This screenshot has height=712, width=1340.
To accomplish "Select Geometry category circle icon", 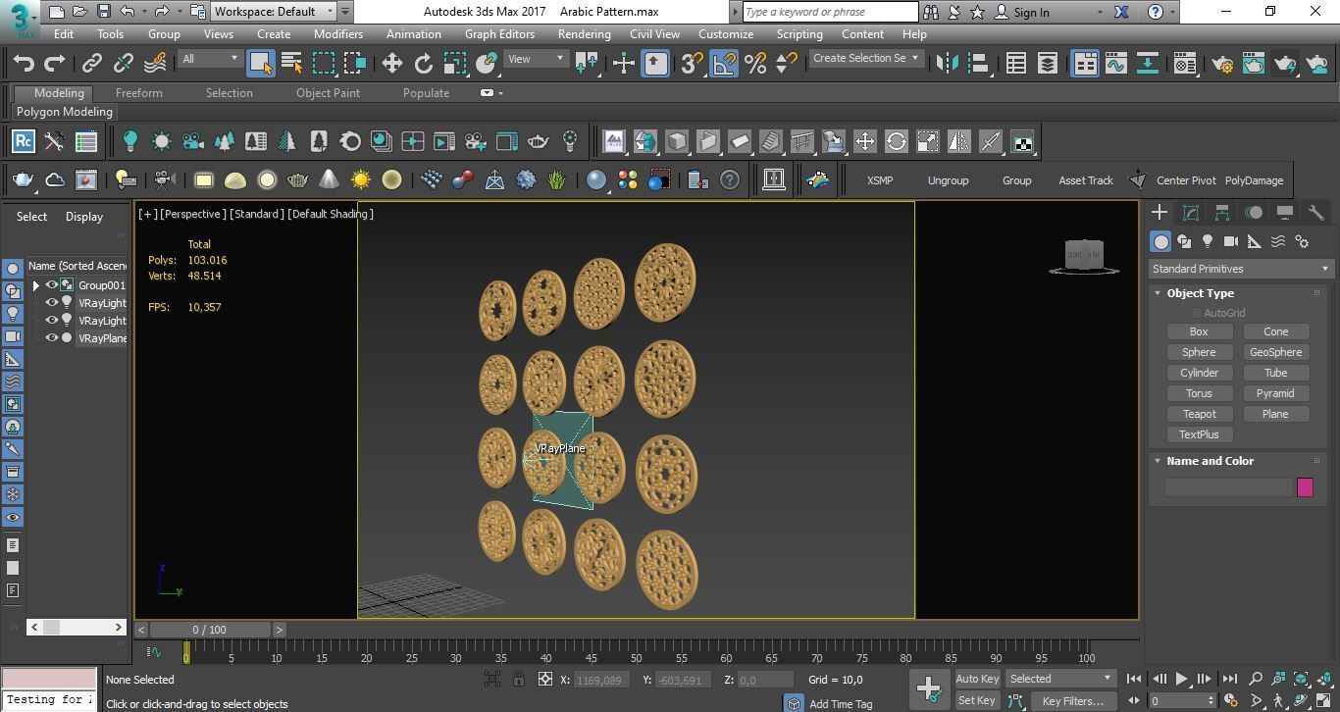I will click(1160, 241).
